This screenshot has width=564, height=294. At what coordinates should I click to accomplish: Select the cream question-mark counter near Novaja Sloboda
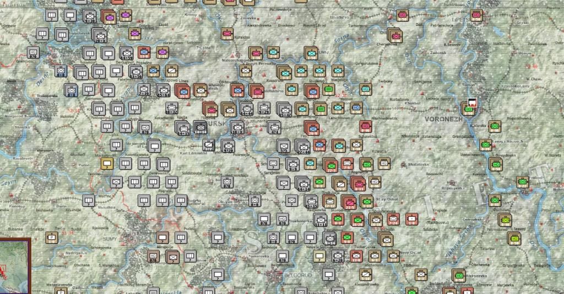pyautogui.click(x=319, y=256)
